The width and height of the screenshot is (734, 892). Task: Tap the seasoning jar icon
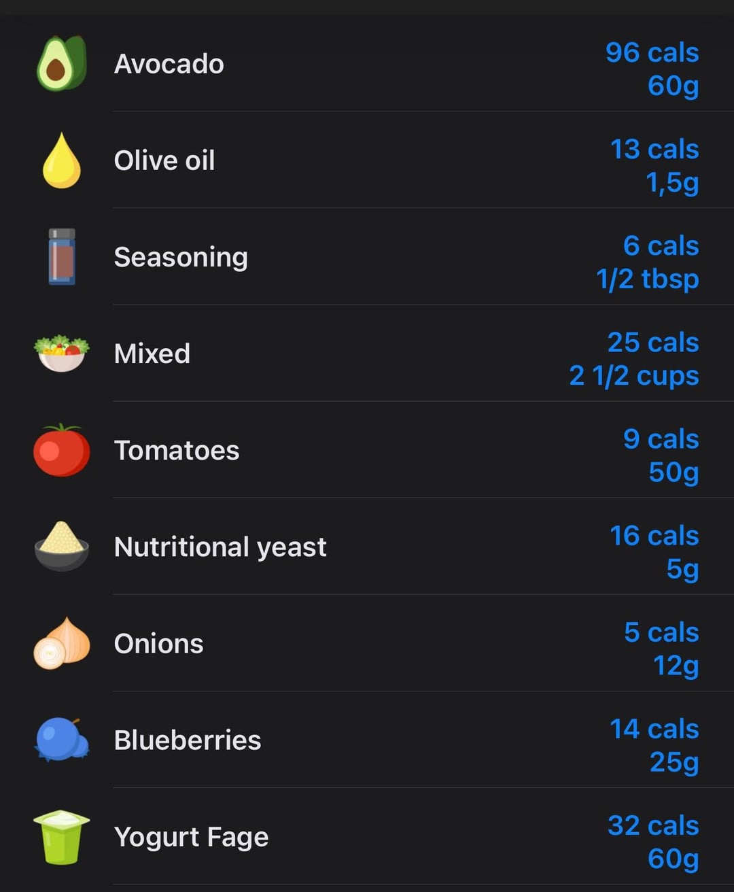point(62,256)
